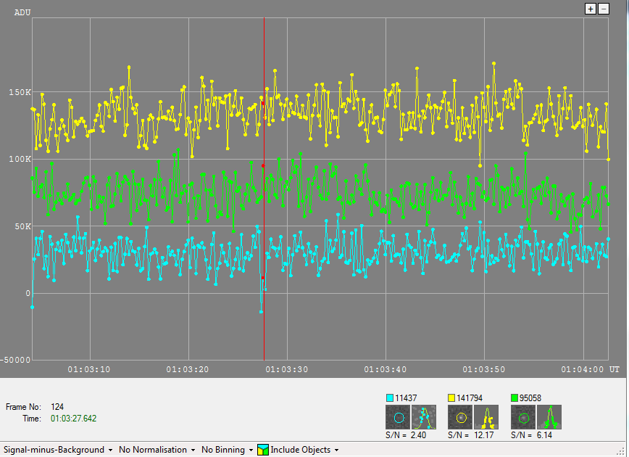The width and height of the screenshot is (629, 457).
Task: Click the green color swatch labeled 95058
Action: tap(515, 398)
